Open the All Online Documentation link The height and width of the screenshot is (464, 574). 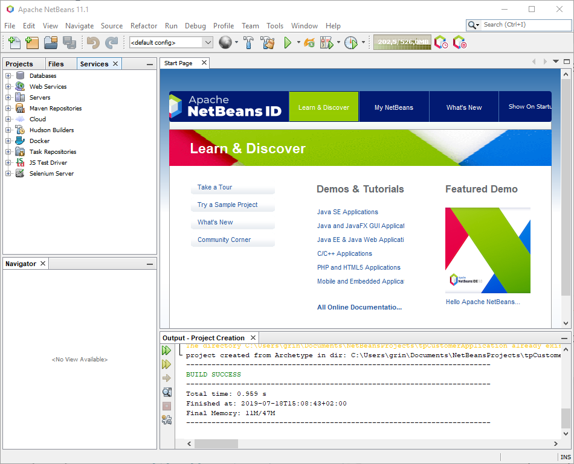[x=360, y=307]
